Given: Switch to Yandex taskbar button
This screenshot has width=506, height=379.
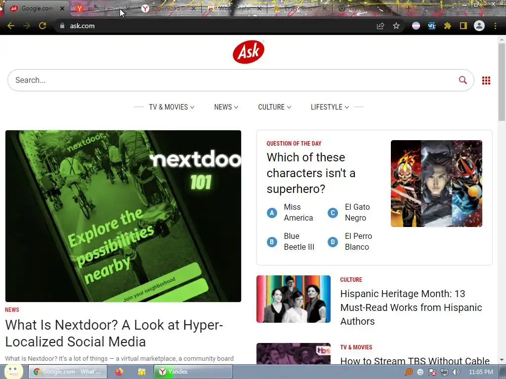Looking at the screenshot, I should tap(193, 372).
